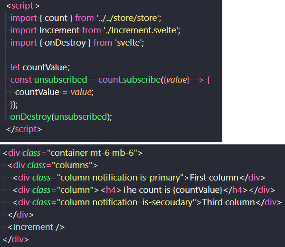The width and height of the screenshot is (285, 247).
Task: Click 'Increment' in the second import line
Action: [59, 30]
